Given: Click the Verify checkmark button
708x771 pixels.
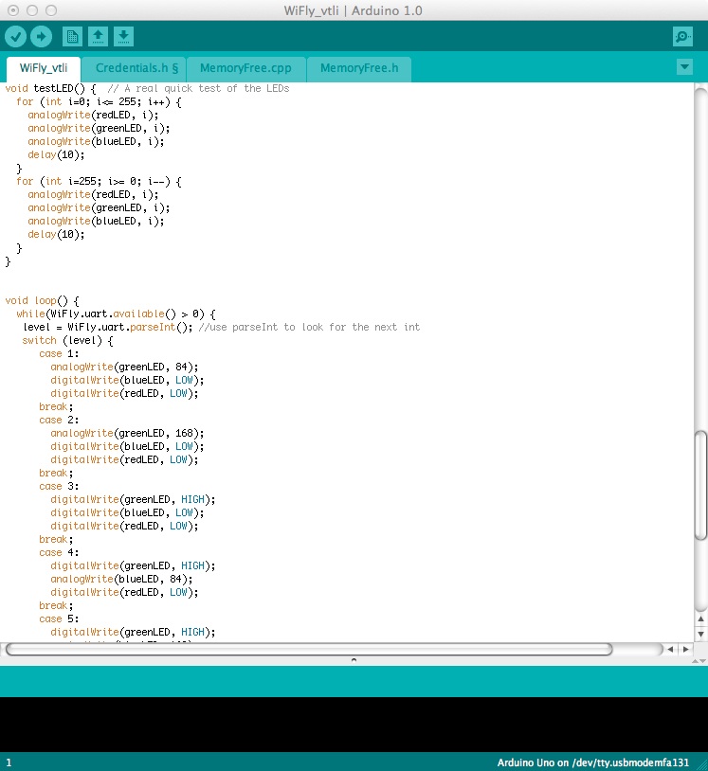Looking at the screenshot, I should pos(15,36).
